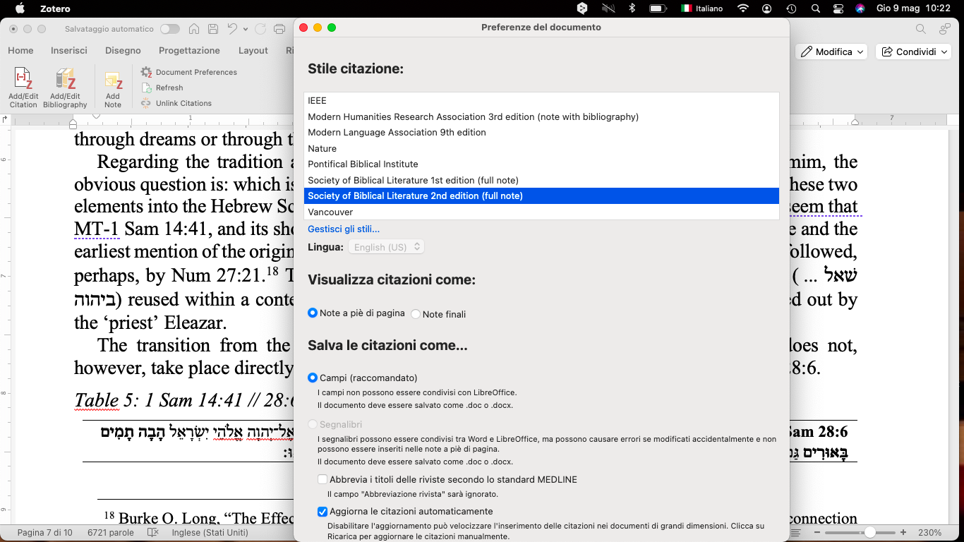Viewport: 964px width, 542px height.
Task: Open the Word comments icon
Action: coord(944,29)
